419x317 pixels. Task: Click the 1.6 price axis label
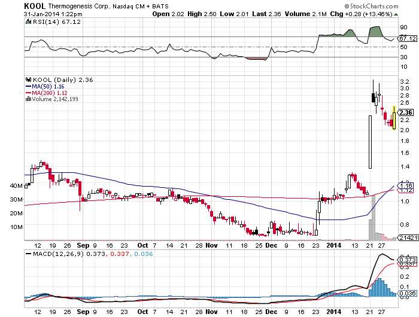click(405, 153)
